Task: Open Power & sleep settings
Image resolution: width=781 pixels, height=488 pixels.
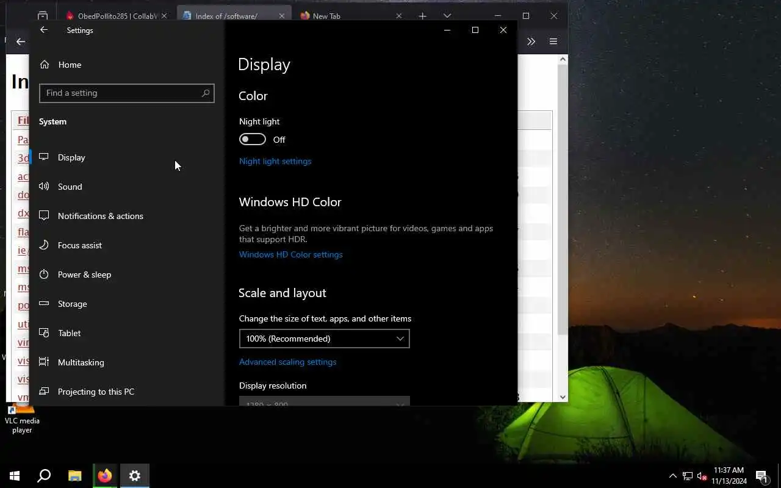Action: (x=126, y=274)
